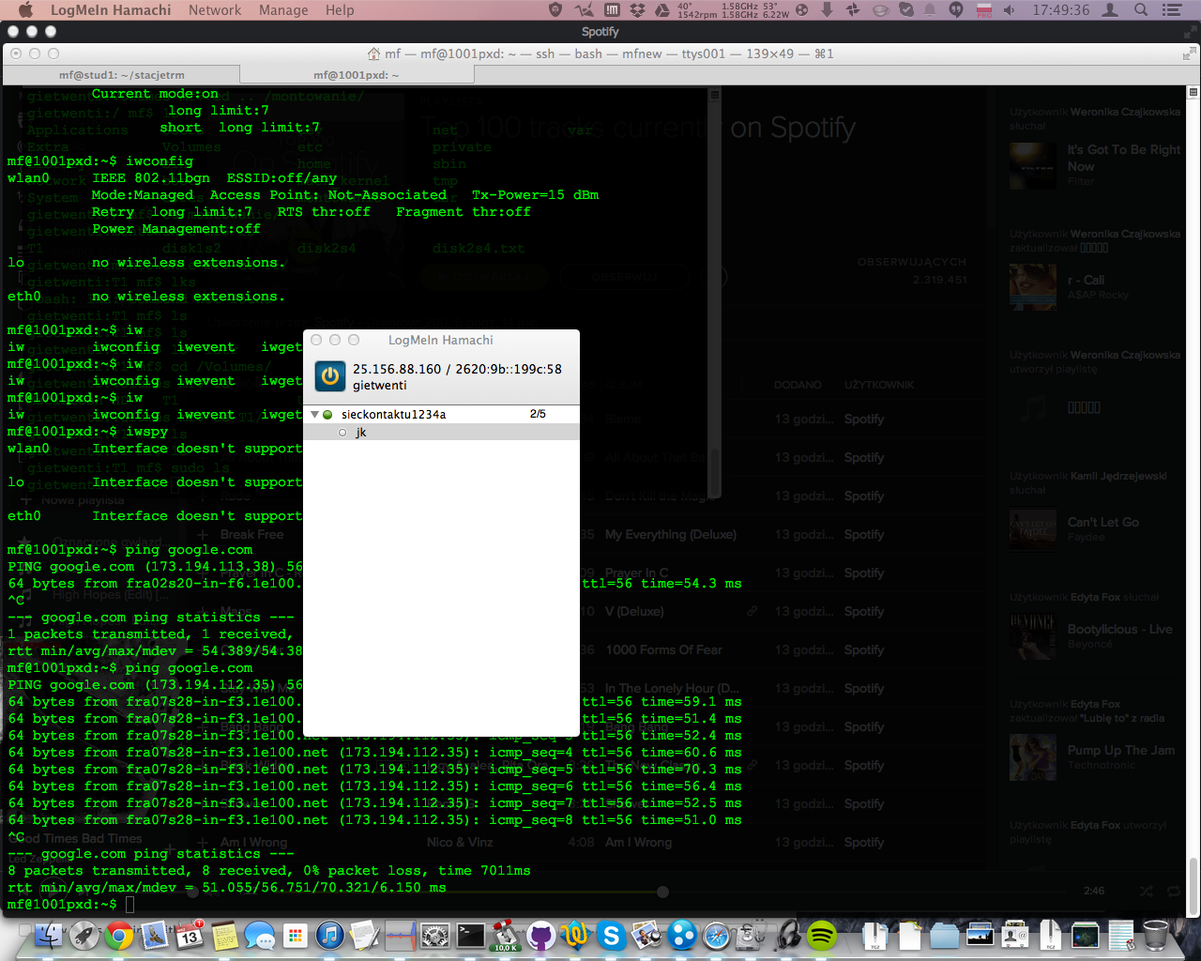The width and height of the screenshot is (1201, 961).
Task: Click the shield icon in menu bar
Action: click(x=555, y=10)
